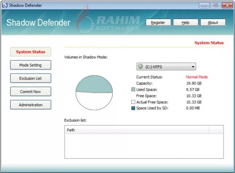The image size is (235, 173).
Task: Expand the (C:) NTFS volume dropdown arrow
Action: (x=193, y=67)
